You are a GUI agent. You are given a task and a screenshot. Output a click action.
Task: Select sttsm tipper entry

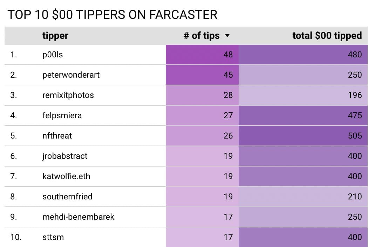(x=53, y=237)
